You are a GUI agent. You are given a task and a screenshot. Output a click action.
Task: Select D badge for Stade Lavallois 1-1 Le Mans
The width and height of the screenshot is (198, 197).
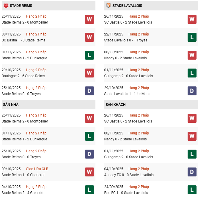192,91
